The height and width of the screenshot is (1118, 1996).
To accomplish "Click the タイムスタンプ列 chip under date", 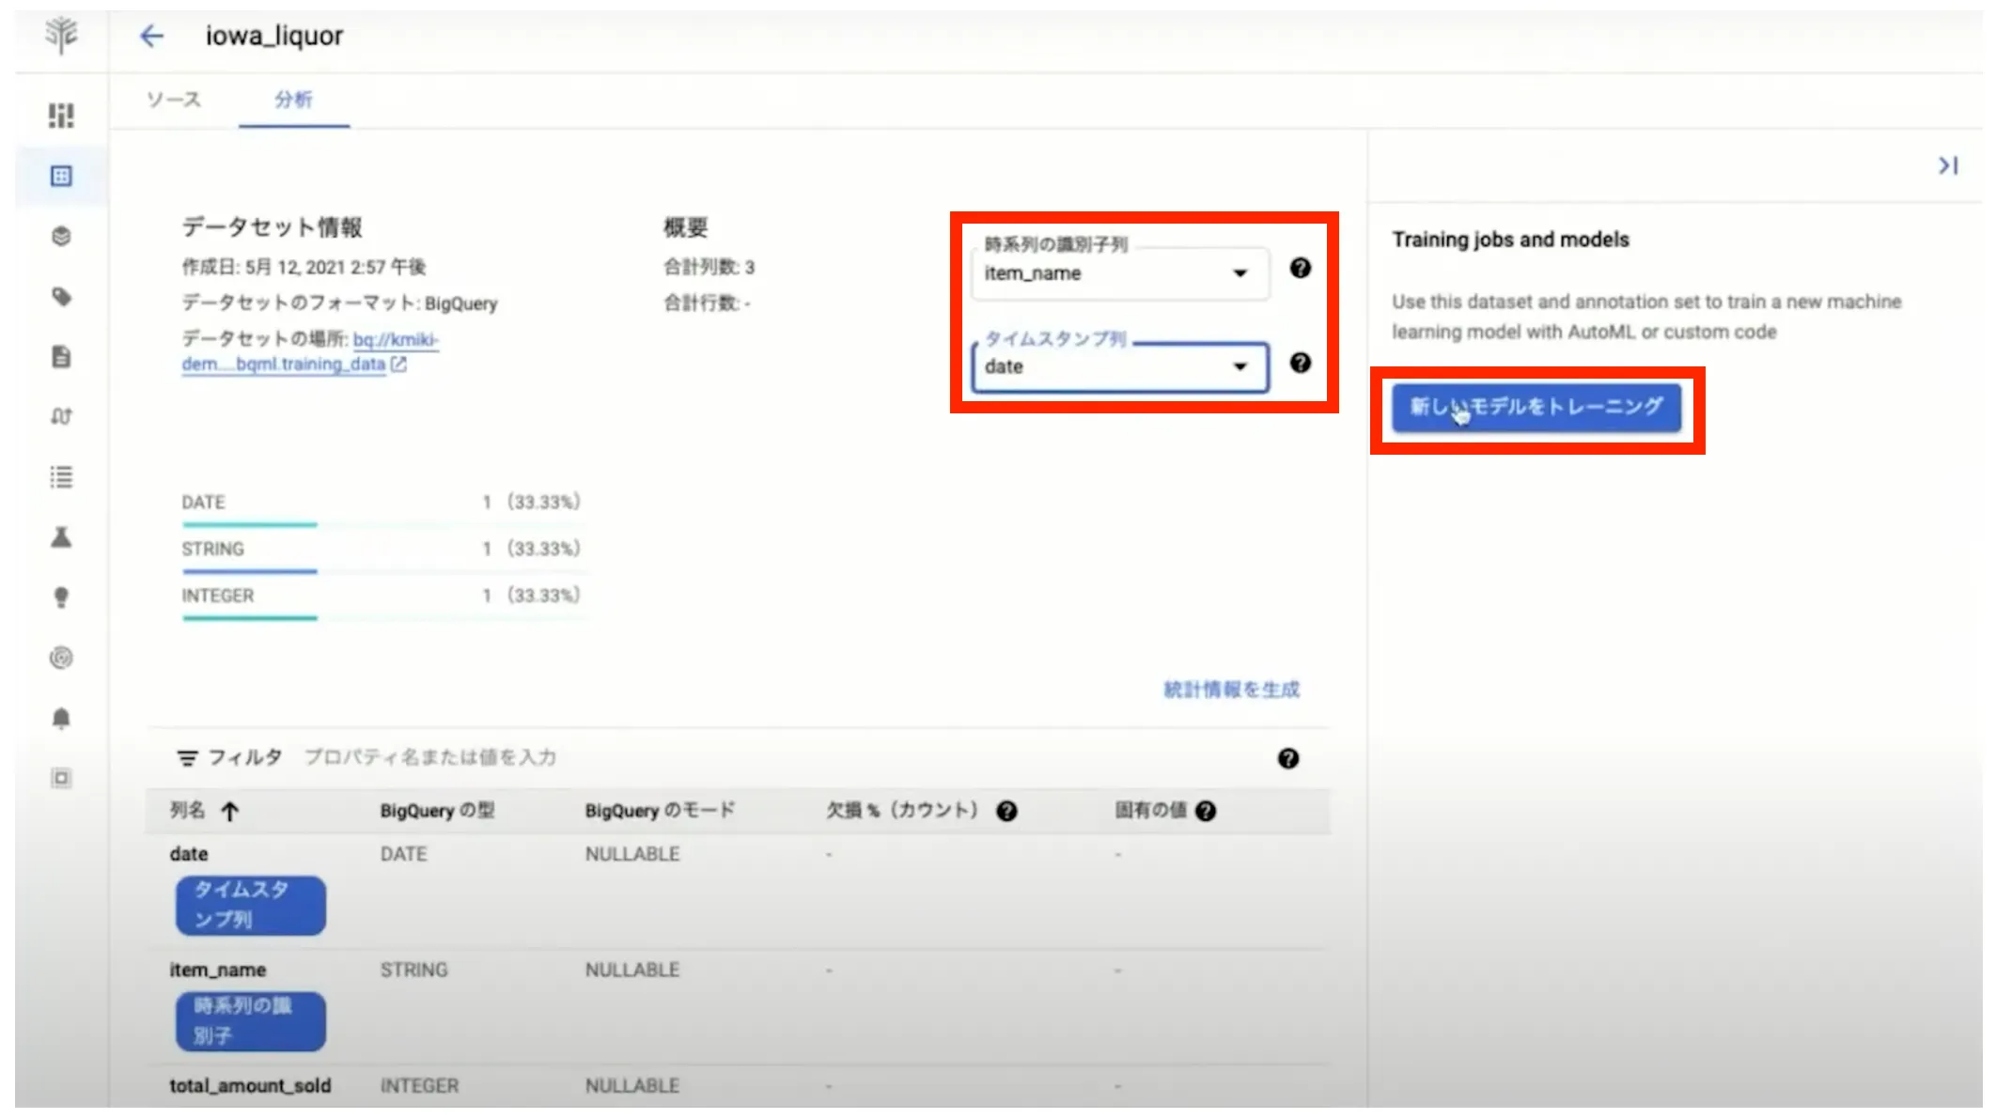I will pyautogui.click(x=251, y=906).
